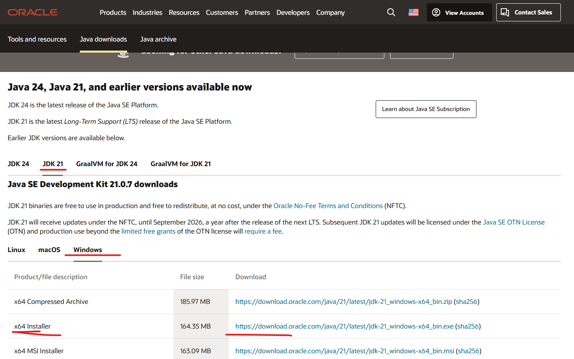The image size is (574, 359).
Task: Select the Windows platform tab
Action: pos(87,250)
